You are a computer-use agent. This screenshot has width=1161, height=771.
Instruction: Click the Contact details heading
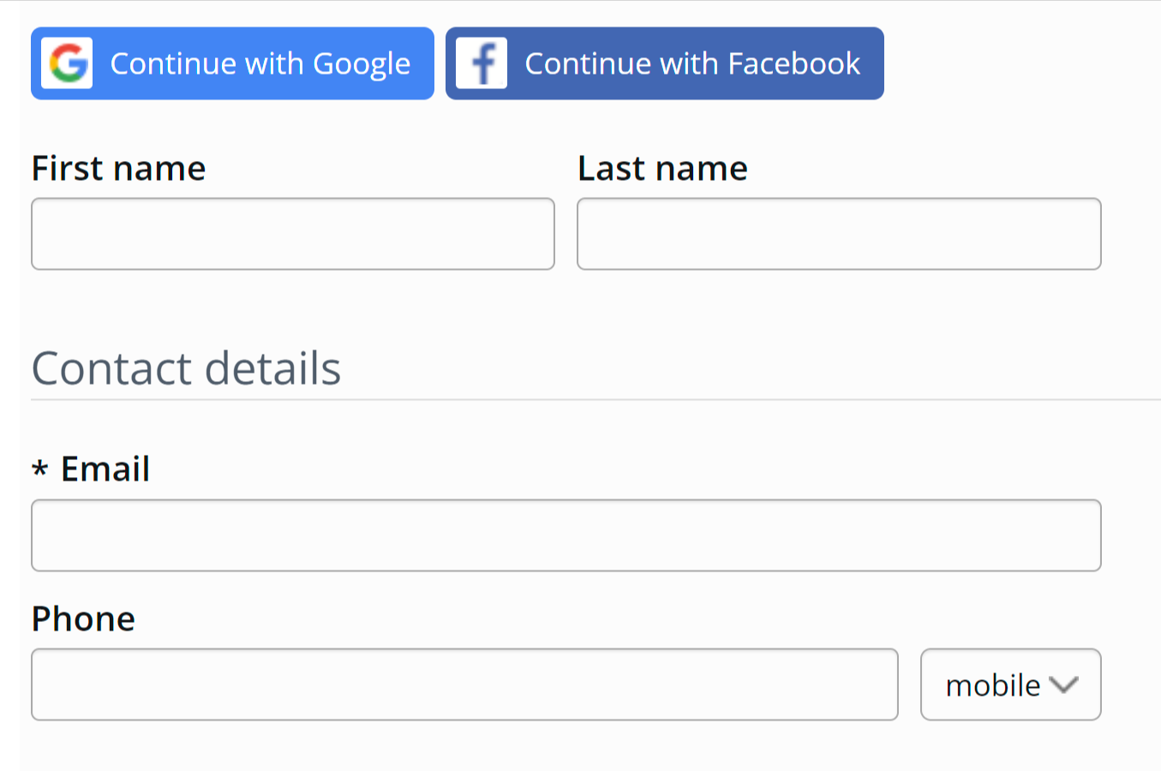186,368
